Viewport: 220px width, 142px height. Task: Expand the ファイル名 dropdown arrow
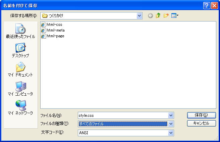[x=171, y=115]
